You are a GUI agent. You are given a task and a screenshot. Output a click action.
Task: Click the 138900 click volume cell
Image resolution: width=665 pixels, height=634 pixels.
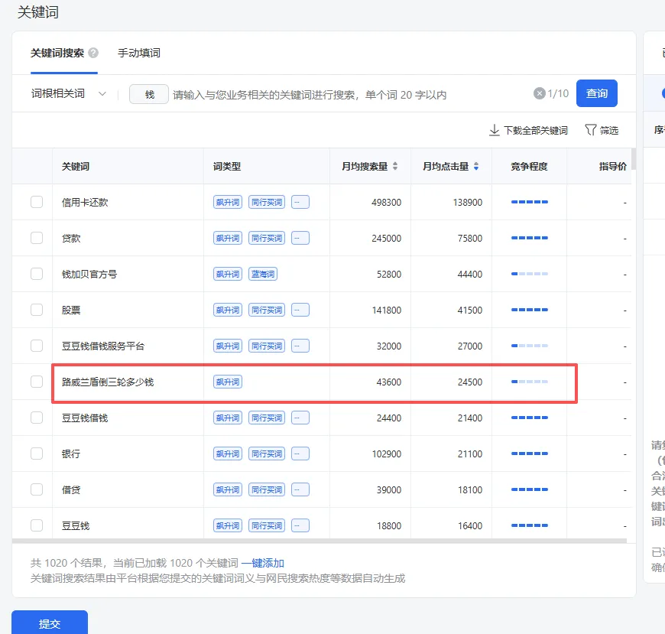(x=467, y=203)
